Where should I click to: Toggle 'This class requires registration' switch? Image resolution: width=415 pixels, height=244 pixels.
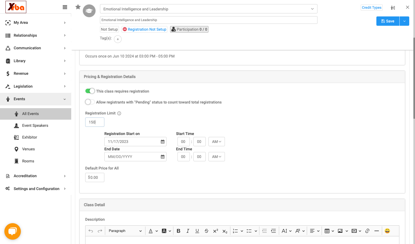[90, 91]
